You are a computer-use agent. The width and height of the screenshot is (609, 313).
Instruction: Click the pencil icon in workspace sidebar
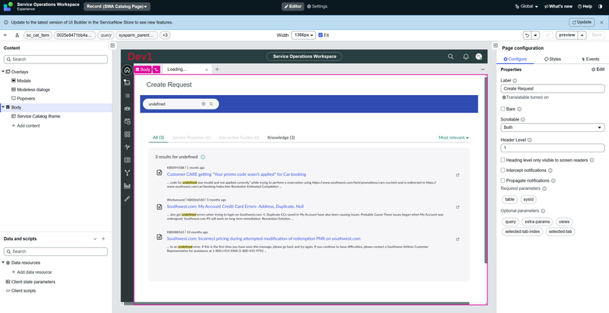click(x=127, y=198)
